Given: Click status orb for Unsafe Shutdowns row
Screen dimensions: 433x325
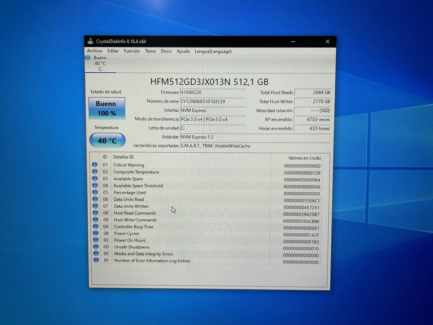Looking at the screenshot, I should click(96, 247).
